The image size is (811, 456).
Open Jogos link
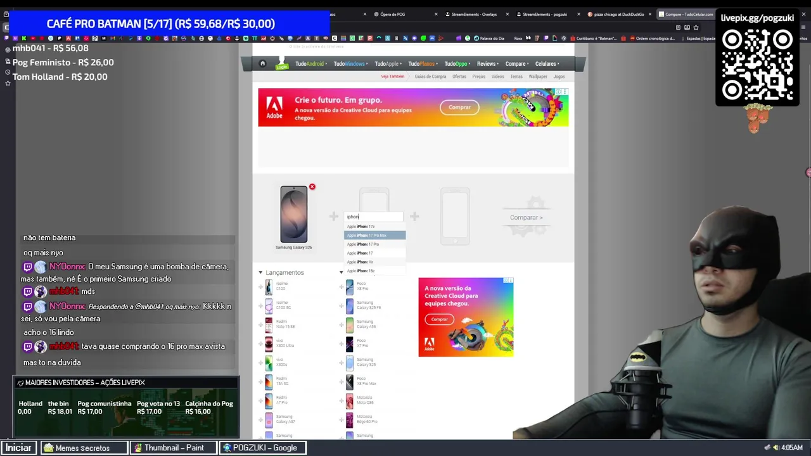tap(559, 77)
